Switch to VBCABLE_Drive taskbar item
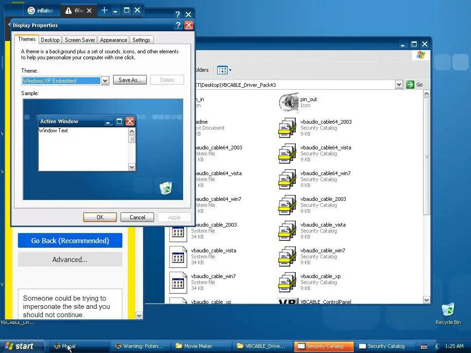The width and height of the screenshot is (471, 353). 261,346
